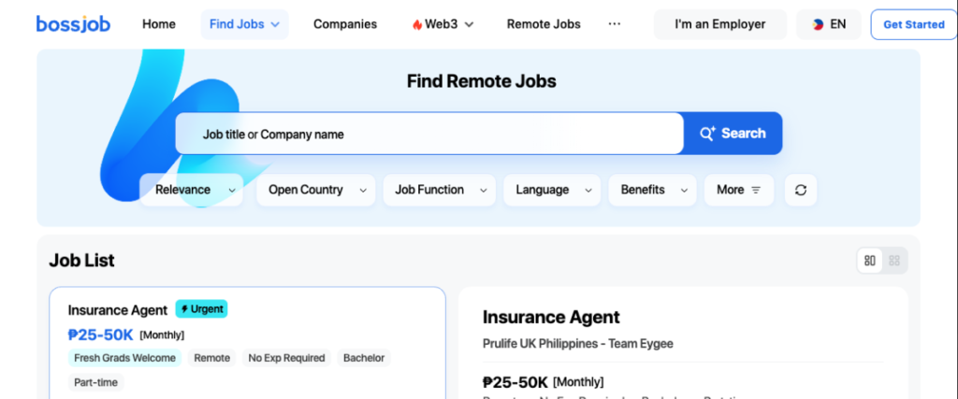Open the Language filter dropdown
Screen dimensions: 958x399
(552, 190)
